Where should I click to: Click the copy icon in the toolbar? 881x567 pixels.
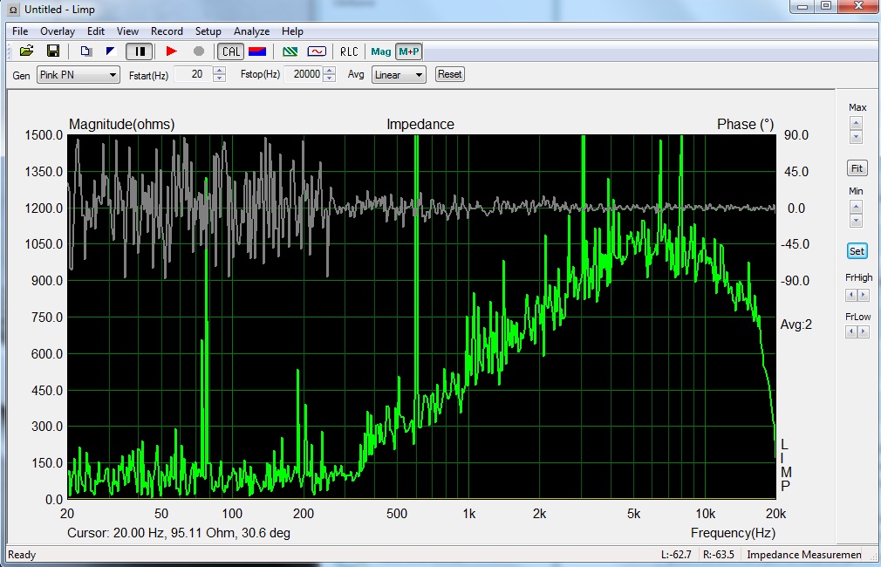86,51
